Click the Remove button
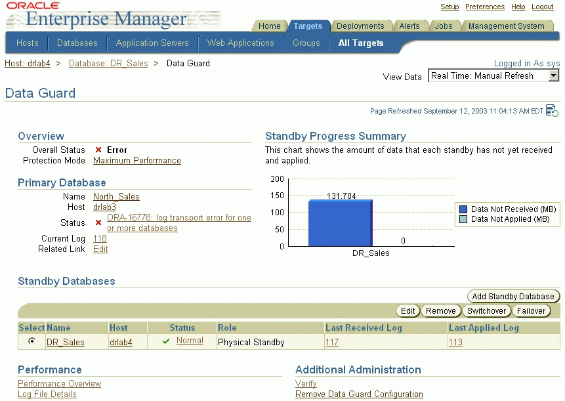The image size is (565, 401). (441, 310)
